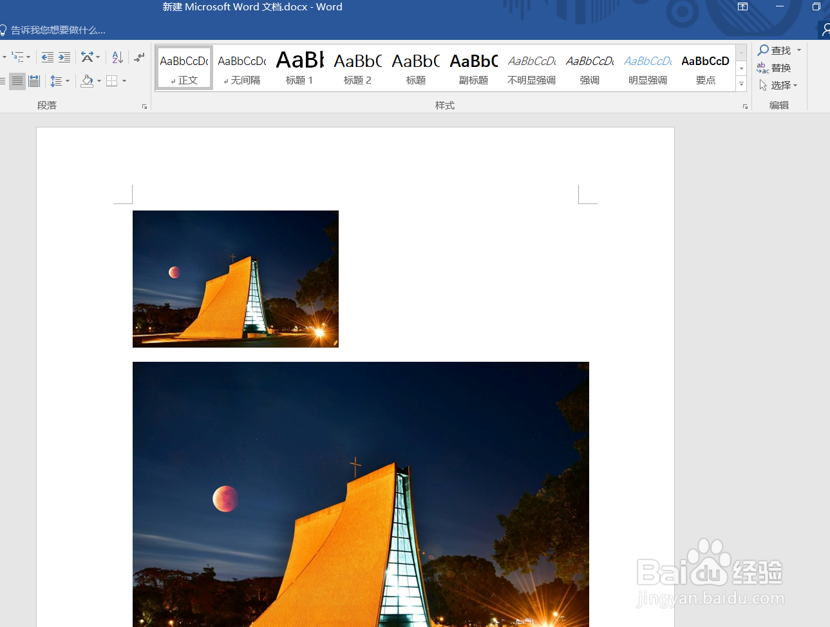This screenshot has height=627, width=830.
Task: Apply the 标题 1 style
Action: [300, 68]
